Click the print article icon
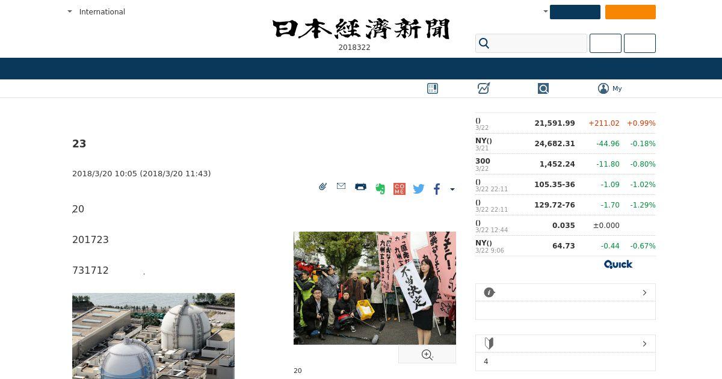The height and width of the screenshot is (379, 722). [360, 186]
